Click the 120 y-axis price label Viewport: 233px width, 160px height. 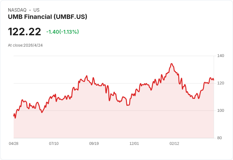(221, 83)
